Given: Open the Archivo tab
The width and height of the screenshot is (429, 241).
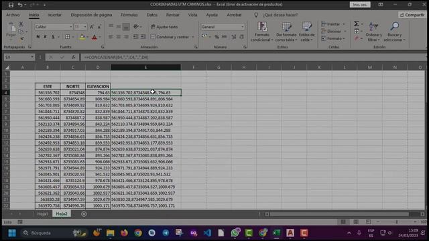Looking at the screenshot, I should [x=13, y=15].
